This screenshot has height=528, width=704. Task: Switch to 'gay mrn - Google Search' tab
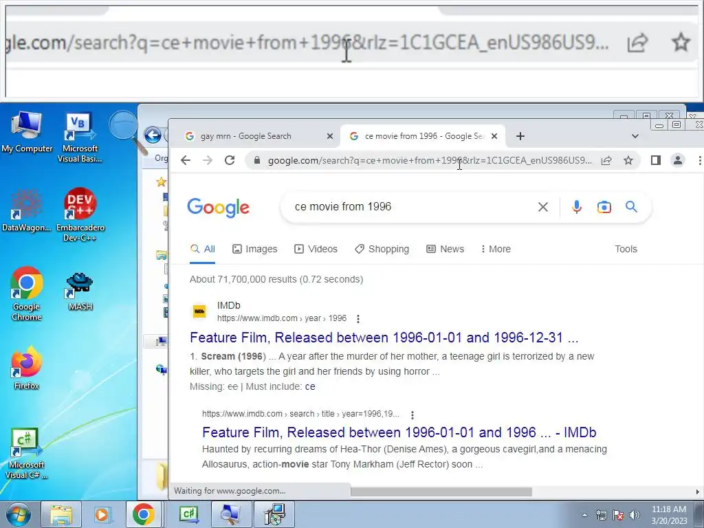point(258,136)
